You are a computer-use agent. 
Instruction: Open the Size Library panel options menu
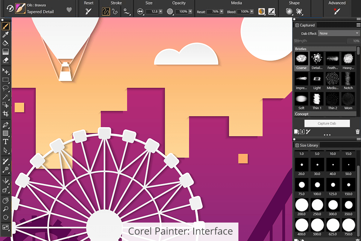(x=358, y=139)
